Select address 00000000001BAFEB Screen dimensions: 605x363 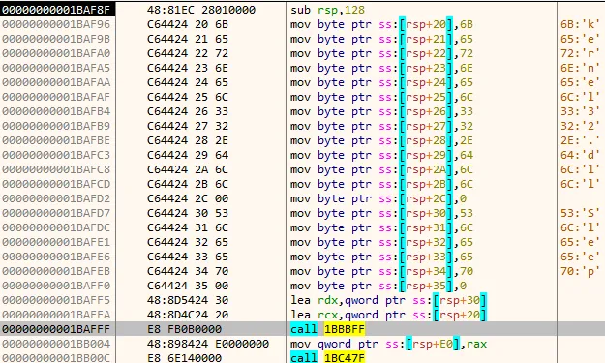(x=56, y=271)
